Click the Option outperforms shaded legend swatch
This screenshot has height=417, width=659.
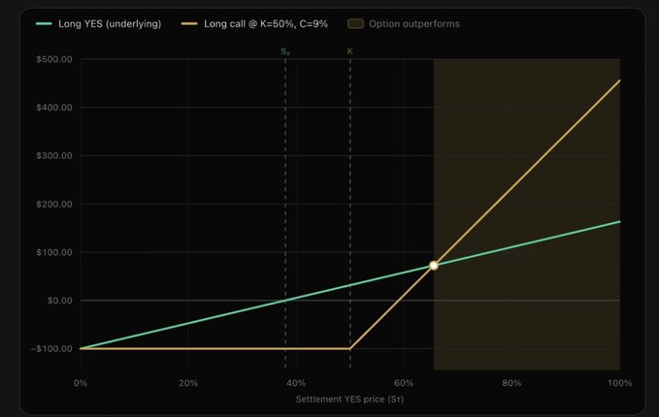click(355, 24)
